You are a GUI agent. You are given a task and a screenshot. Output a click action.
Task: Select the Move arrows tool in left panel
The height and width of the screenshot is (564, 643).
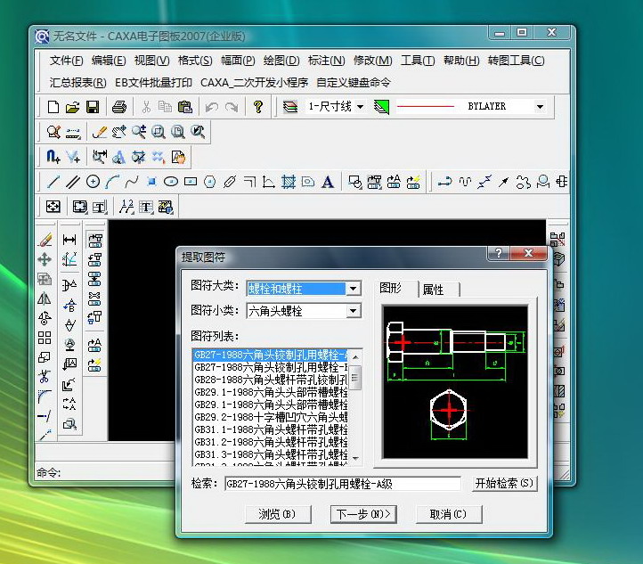[x=45, y=259]
